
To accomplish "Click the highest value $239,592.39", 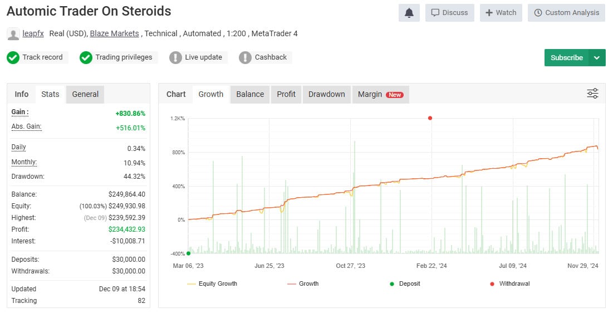I will point(127,218).
